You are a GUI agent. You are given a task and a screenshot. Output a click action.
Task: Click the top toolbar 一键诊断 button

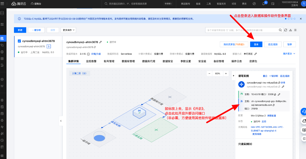click(37, 30)
